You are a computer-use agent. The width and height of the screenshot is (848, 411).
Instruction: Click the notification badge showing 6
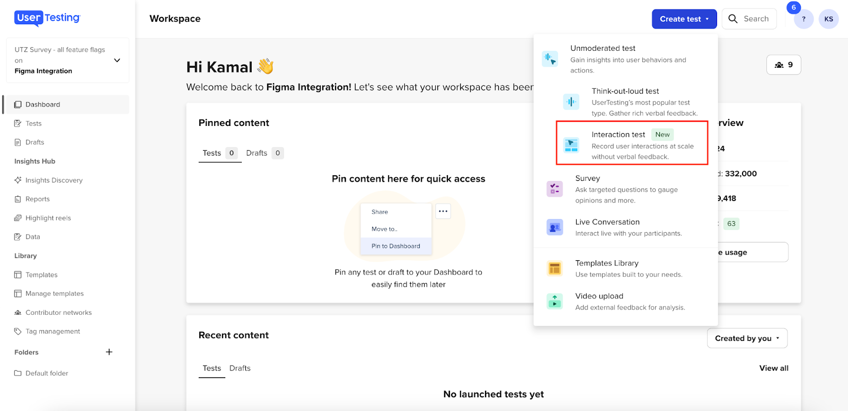click(793, 7)
